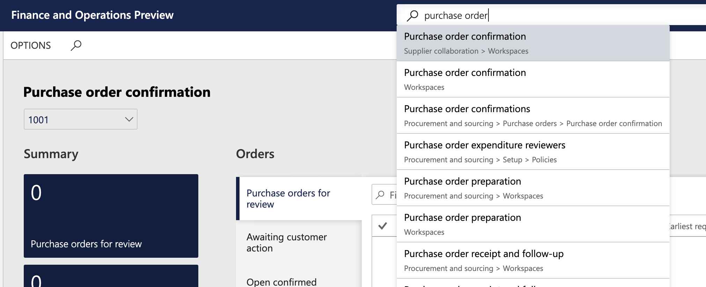The width and height of the screenshot is (706, 287).
Task: Click the magnifier icon in the navigation search box
Action: click(x=412, y=16)
